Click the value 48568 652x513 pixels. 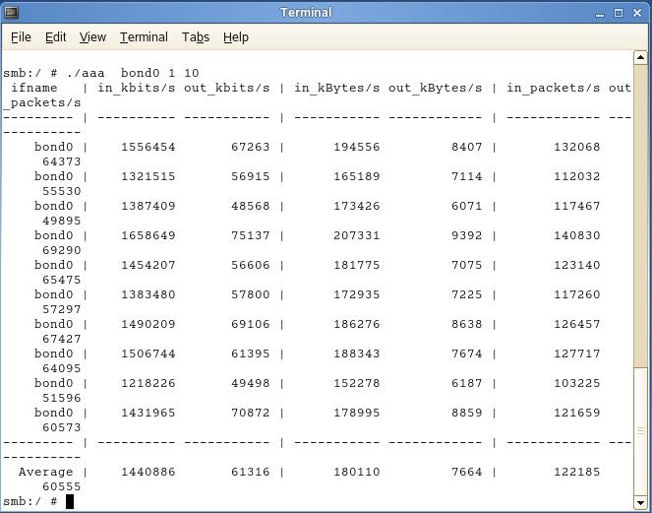click(251, 206)
